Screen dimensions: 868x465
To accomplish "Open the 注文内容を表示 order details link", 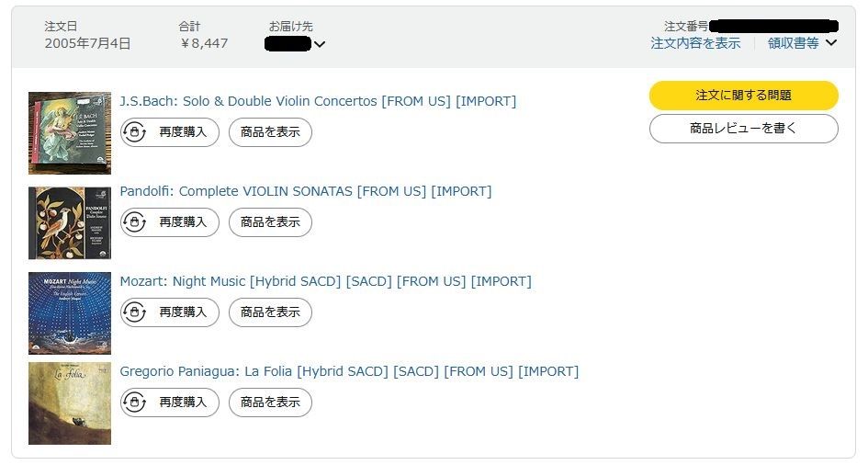I will pyautogui.click(x=695, y=43).
